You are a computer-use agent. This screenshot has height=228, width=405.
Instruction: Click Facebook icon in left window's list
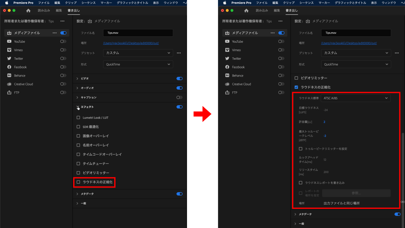[9, 67]
